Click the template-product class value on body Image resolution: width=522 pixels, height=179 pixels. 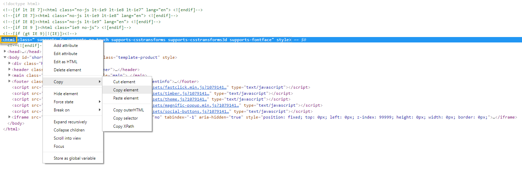(x=138, y=57)
